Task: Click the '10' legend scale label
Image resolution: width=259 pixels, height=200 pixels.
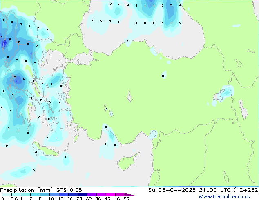Action: pos(51,198)
